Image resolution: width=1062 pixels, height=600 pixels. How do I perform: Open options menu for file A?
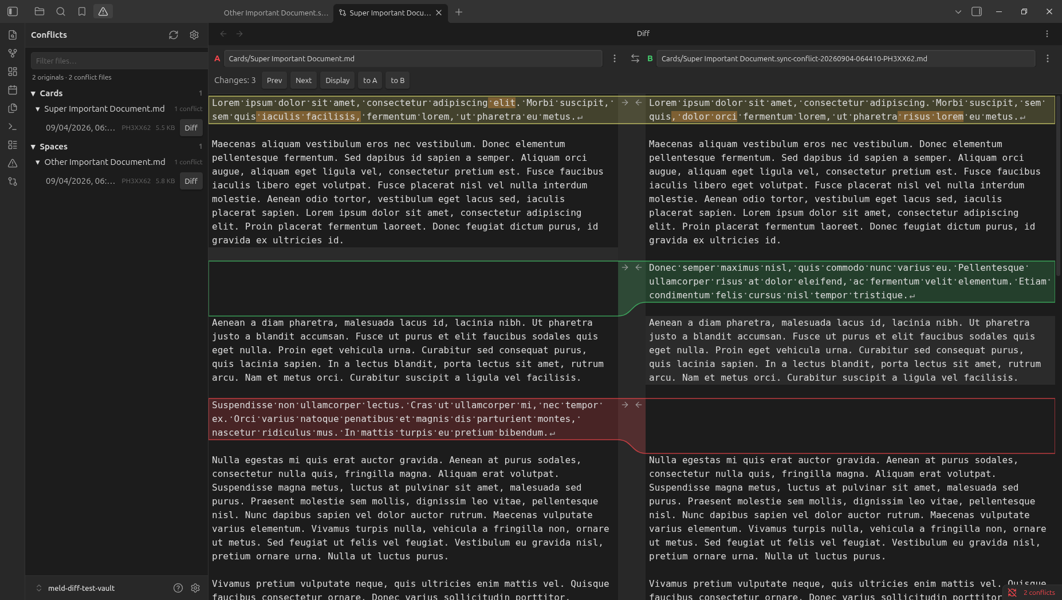tap(615, 58)
